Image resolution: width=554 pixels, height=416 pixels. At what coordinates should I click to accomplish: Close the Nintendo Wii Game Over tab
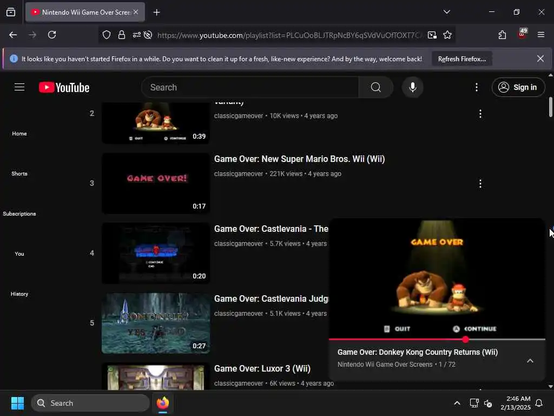tap(136, 12)
